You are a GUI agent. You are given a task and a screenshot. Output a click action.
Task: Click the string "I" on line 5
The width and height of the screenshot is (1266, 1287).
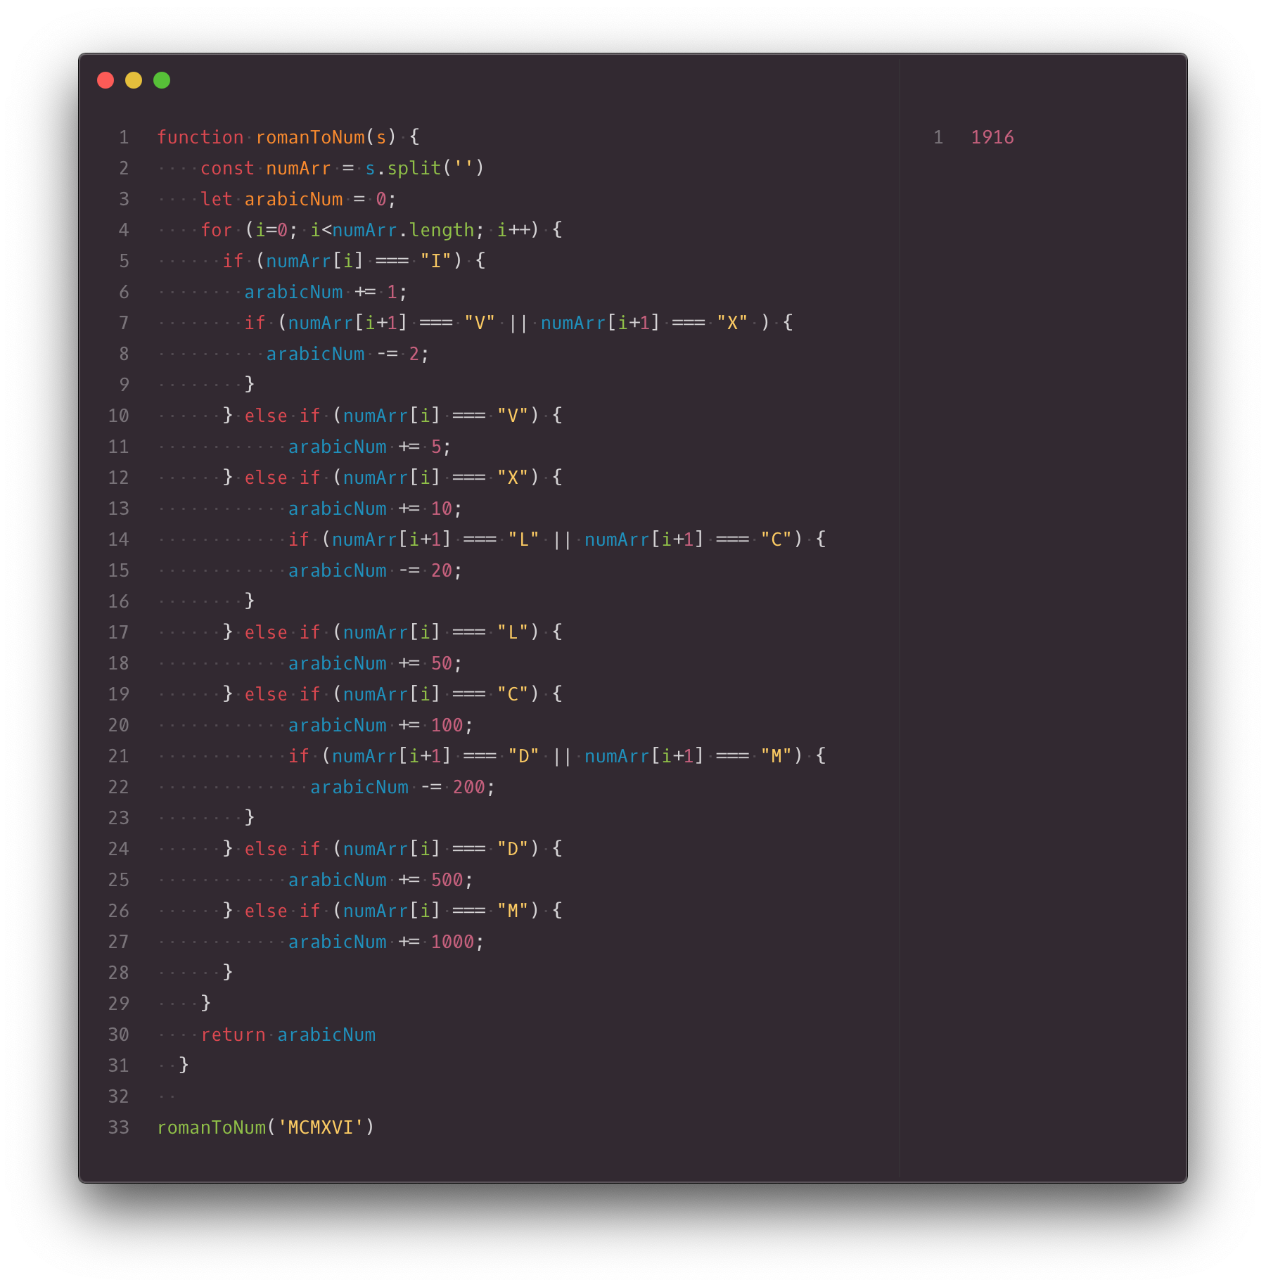(436, 261)
